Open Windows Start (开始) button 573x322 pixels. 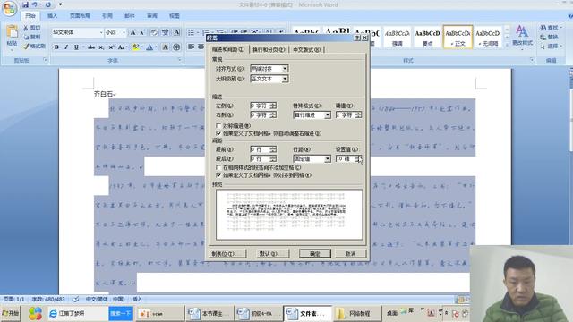(x=10, y=313)
